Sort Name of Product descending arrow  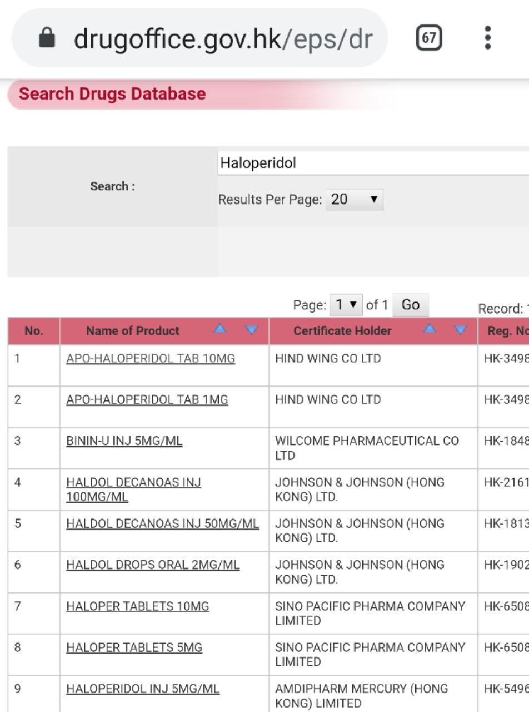pos(252,330)
